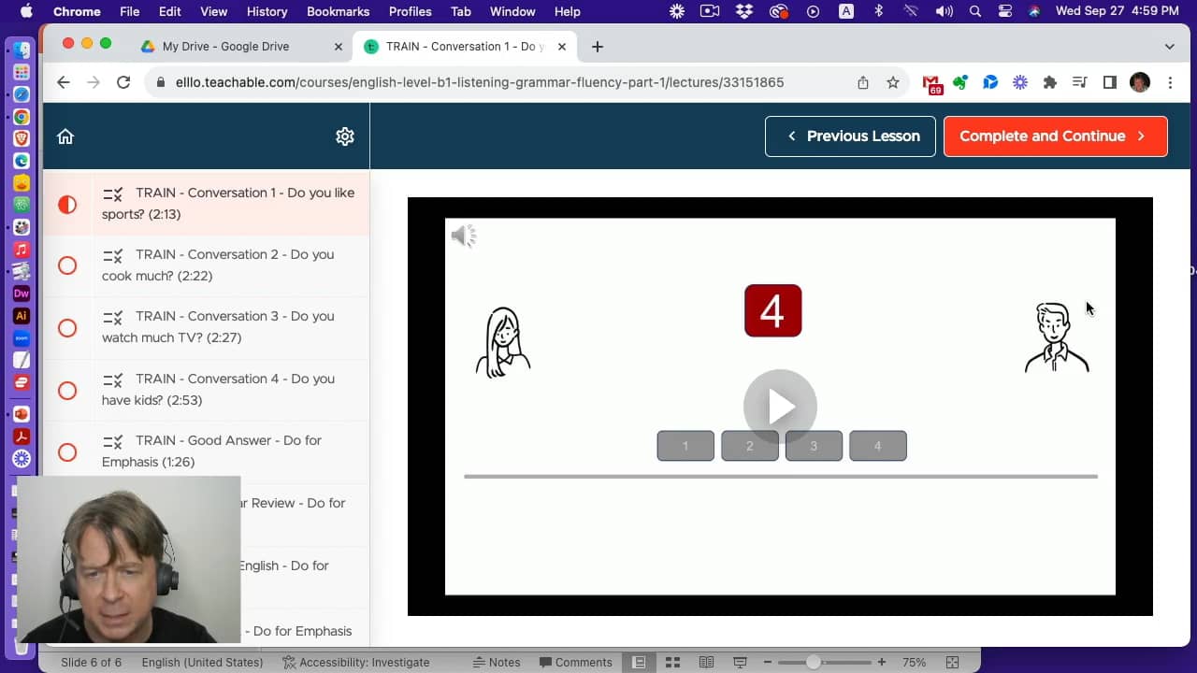This screenshot has width=1197, height=673.
Task: Open the share page icon in address bar
Action: (x=863, y=82)
